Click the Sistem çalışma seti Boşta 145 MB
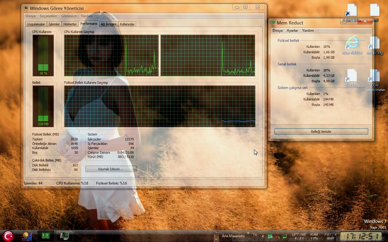Image resolution: width=388 pixels, height=242 pixels. click(328, 105)
